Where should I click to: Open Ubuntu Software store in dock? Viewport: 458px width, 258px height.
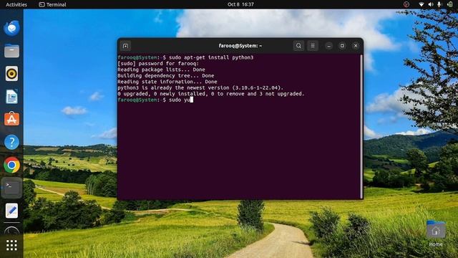[11, 119]
